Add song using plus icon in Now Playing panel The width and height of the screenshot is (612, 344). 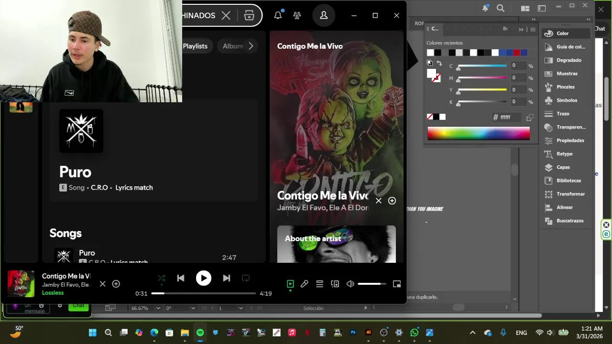[392, 201]
